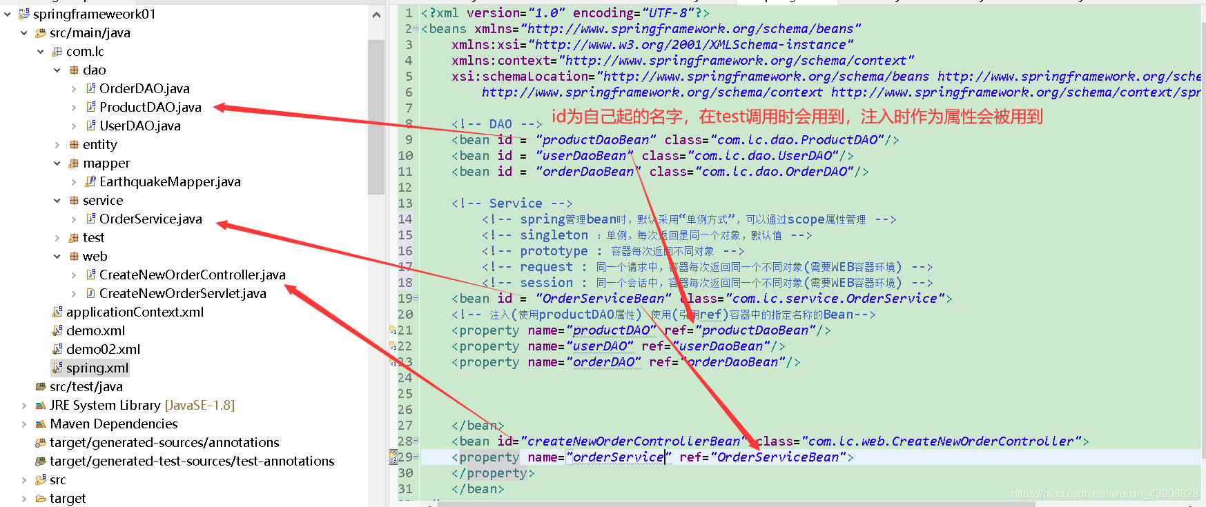
Task: Fold the createNewOrderControllerBean element at line 28
Action: [416, 441]
